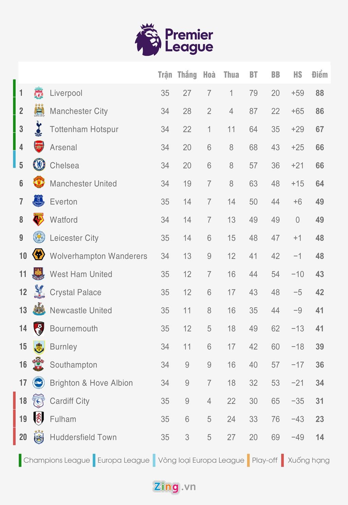This screenshot has height=505, width=348.
Task: Click the Liverpool club crest
Action: coord(39,93)
